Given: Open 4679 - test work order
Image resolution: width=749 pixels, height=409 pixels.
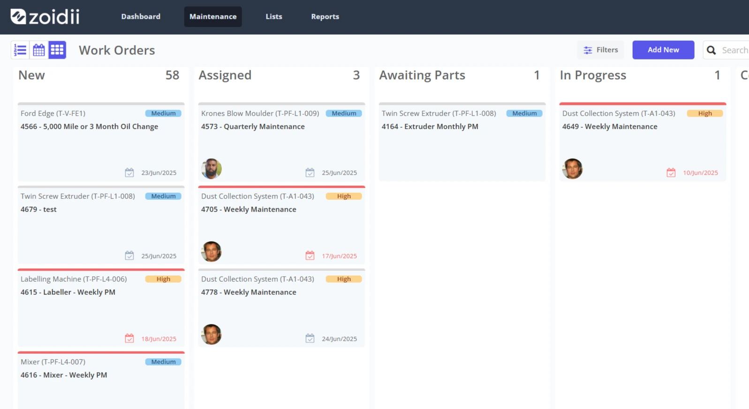Looking at the screenshot, I should click(x=101, y=225).
